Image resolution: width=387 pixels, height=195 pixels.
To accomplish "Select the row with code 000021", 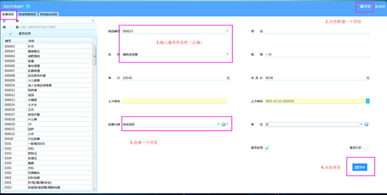I will click(x=48, y=129).
